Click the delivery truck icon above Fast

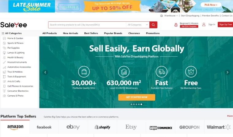click(162, 72)
